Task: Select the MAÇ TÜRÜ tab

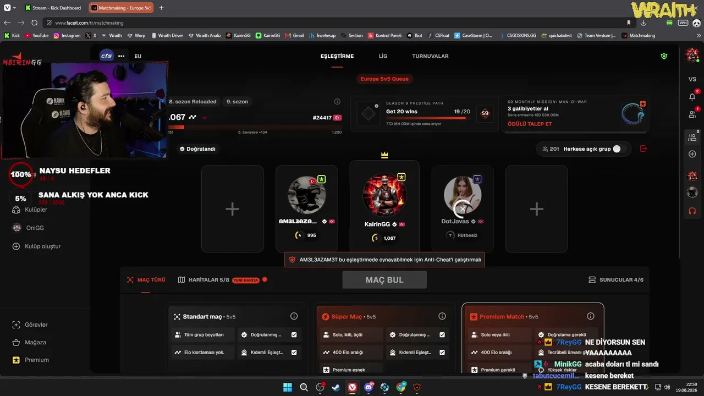Action: coord(146,279)
